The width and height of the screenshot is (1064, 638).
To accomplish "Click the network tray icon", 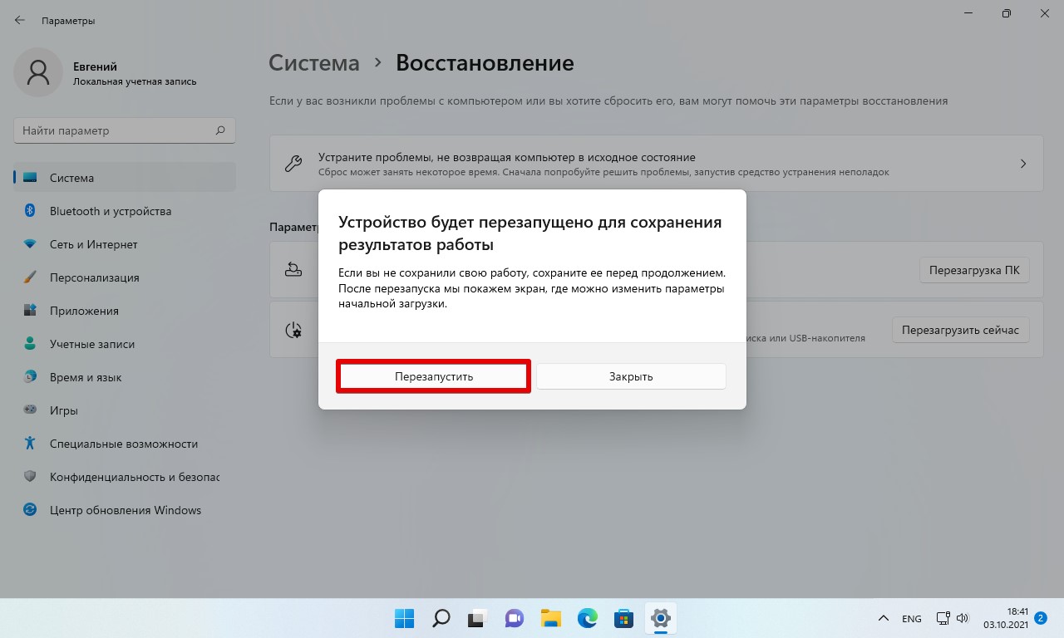I will coord(943,619).
